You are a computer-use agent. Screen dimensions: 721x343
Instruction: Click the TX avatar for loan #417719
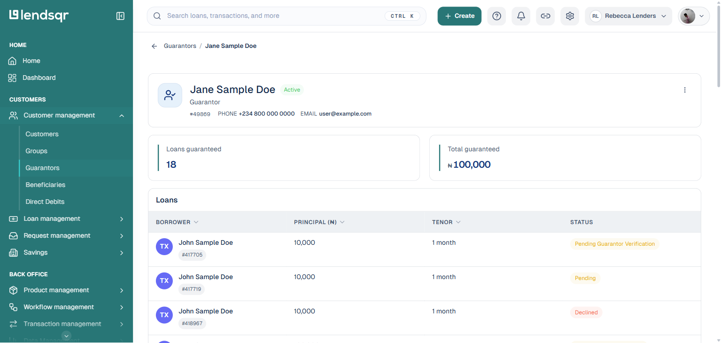point(164,281)
